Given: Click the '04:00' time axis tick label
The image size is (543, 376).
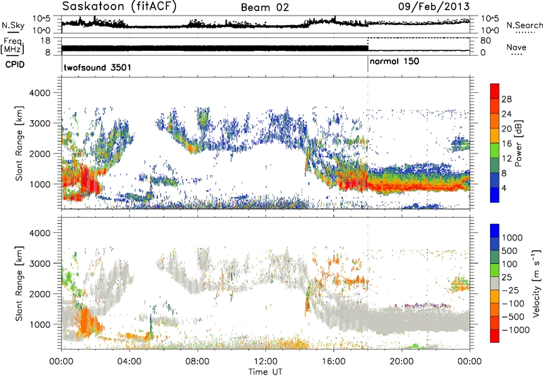Looking at the screenshot, I should (129, 362).
